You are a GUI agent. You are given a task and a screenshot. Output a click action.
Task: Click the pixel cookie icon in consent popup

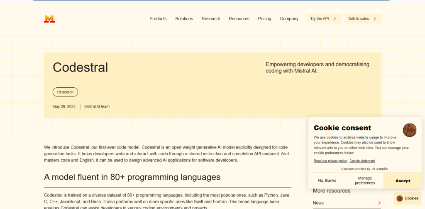tap(409, 130)
